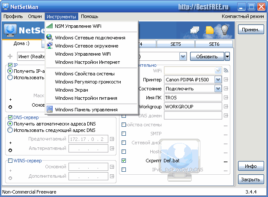Open the ellipsis button for Скрипт
The height and width of the screenshot is (197, 268).
[x=226, y=161]
